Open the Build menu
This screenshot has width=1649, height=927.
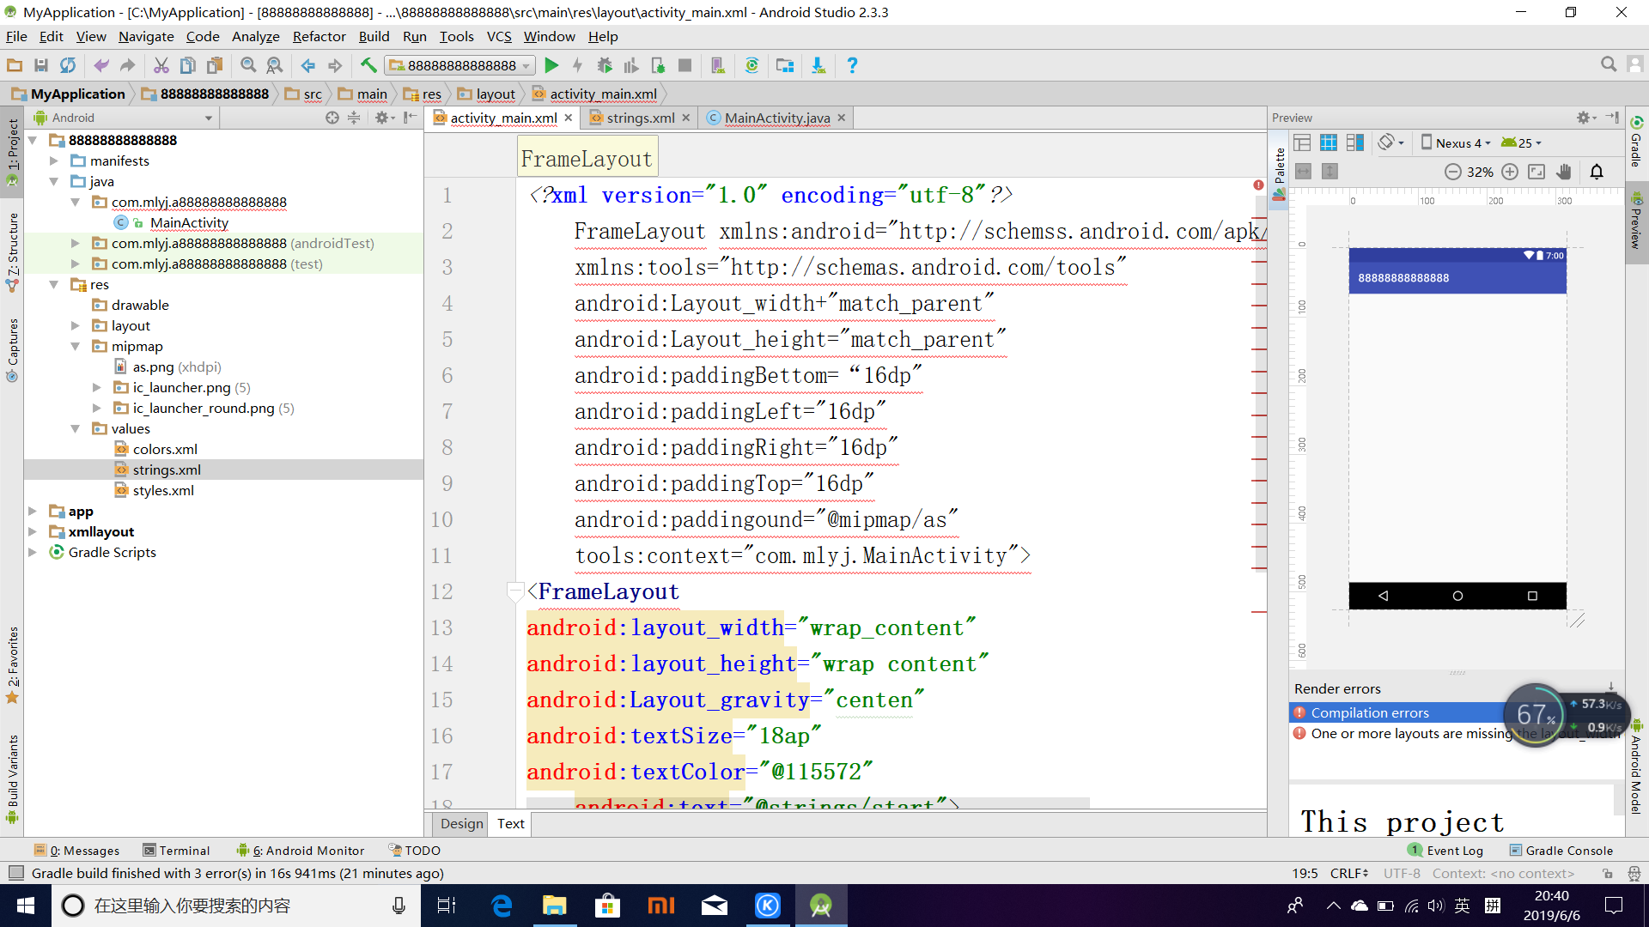[374, 36]
